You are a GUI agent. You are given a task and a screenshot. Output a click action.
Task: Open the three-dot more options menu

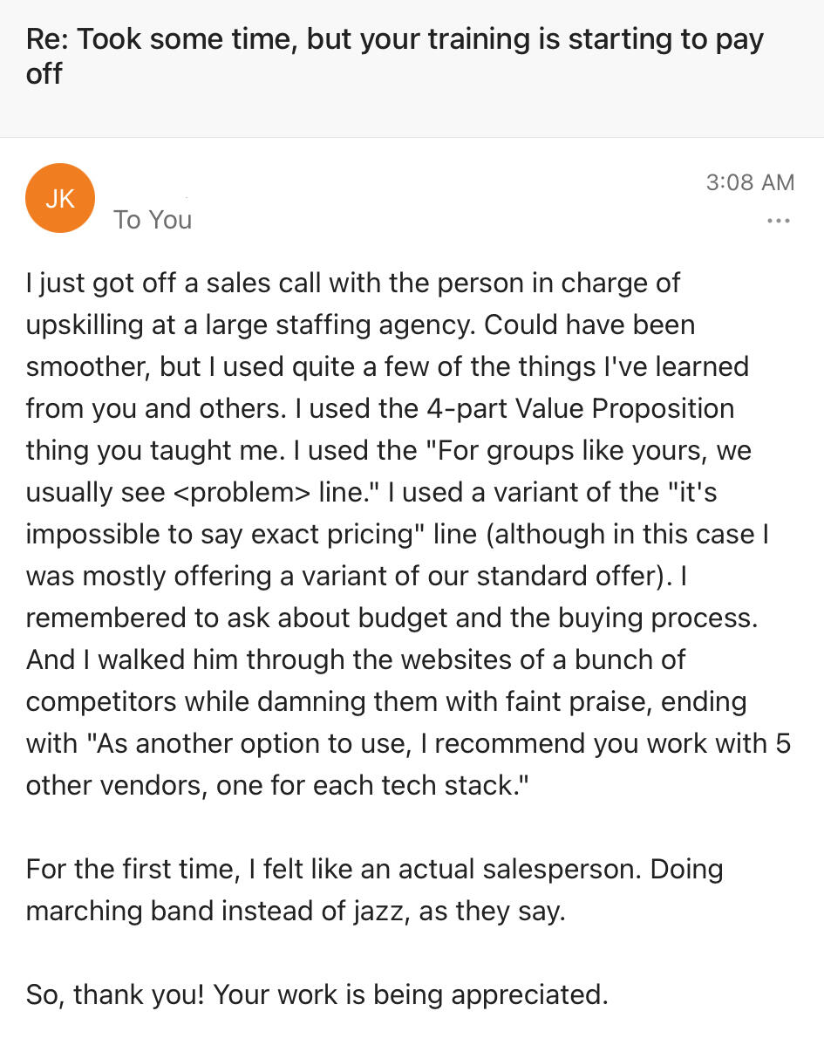[778, 222]
